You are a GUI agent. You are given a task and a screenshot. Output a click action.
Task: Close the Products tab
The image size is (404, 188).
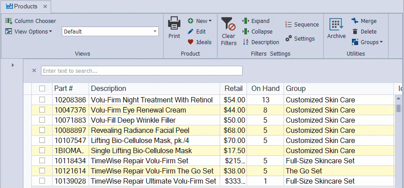click(45, 7)
